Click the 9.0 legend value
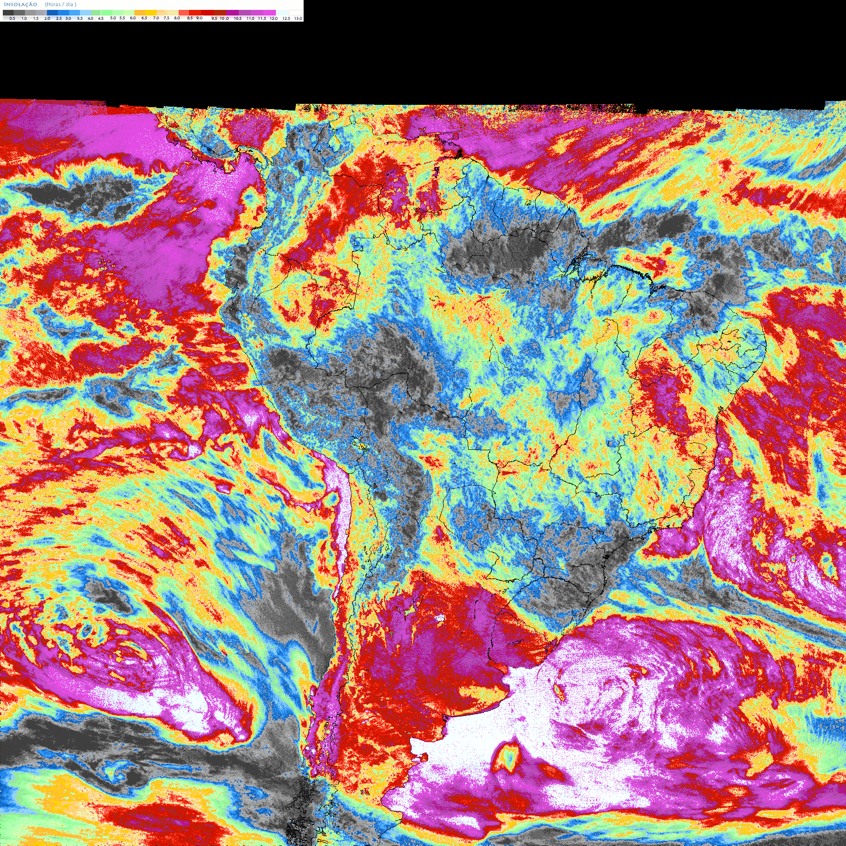Image resolution: width=846 pixels, height=846 pixels. [x=199, y=18]
